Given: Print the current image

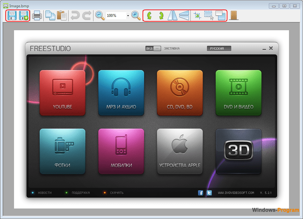Looking at the screenshot, I should coord(37,15).
